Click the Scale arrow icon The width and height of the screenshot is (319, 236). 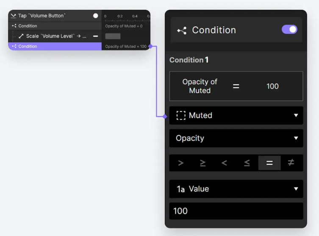point(21,36)
